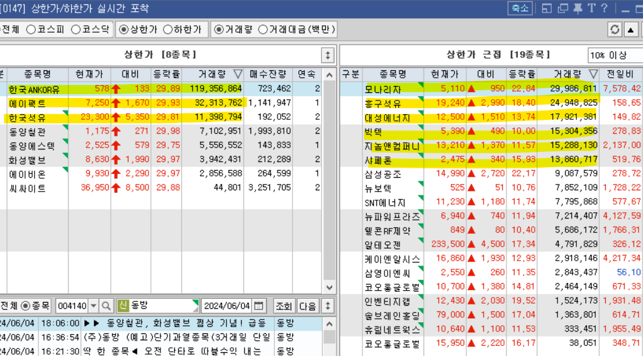Click the news list scrollbar up arrow
This screenshot has width=643, height=356.
(329, 324)
